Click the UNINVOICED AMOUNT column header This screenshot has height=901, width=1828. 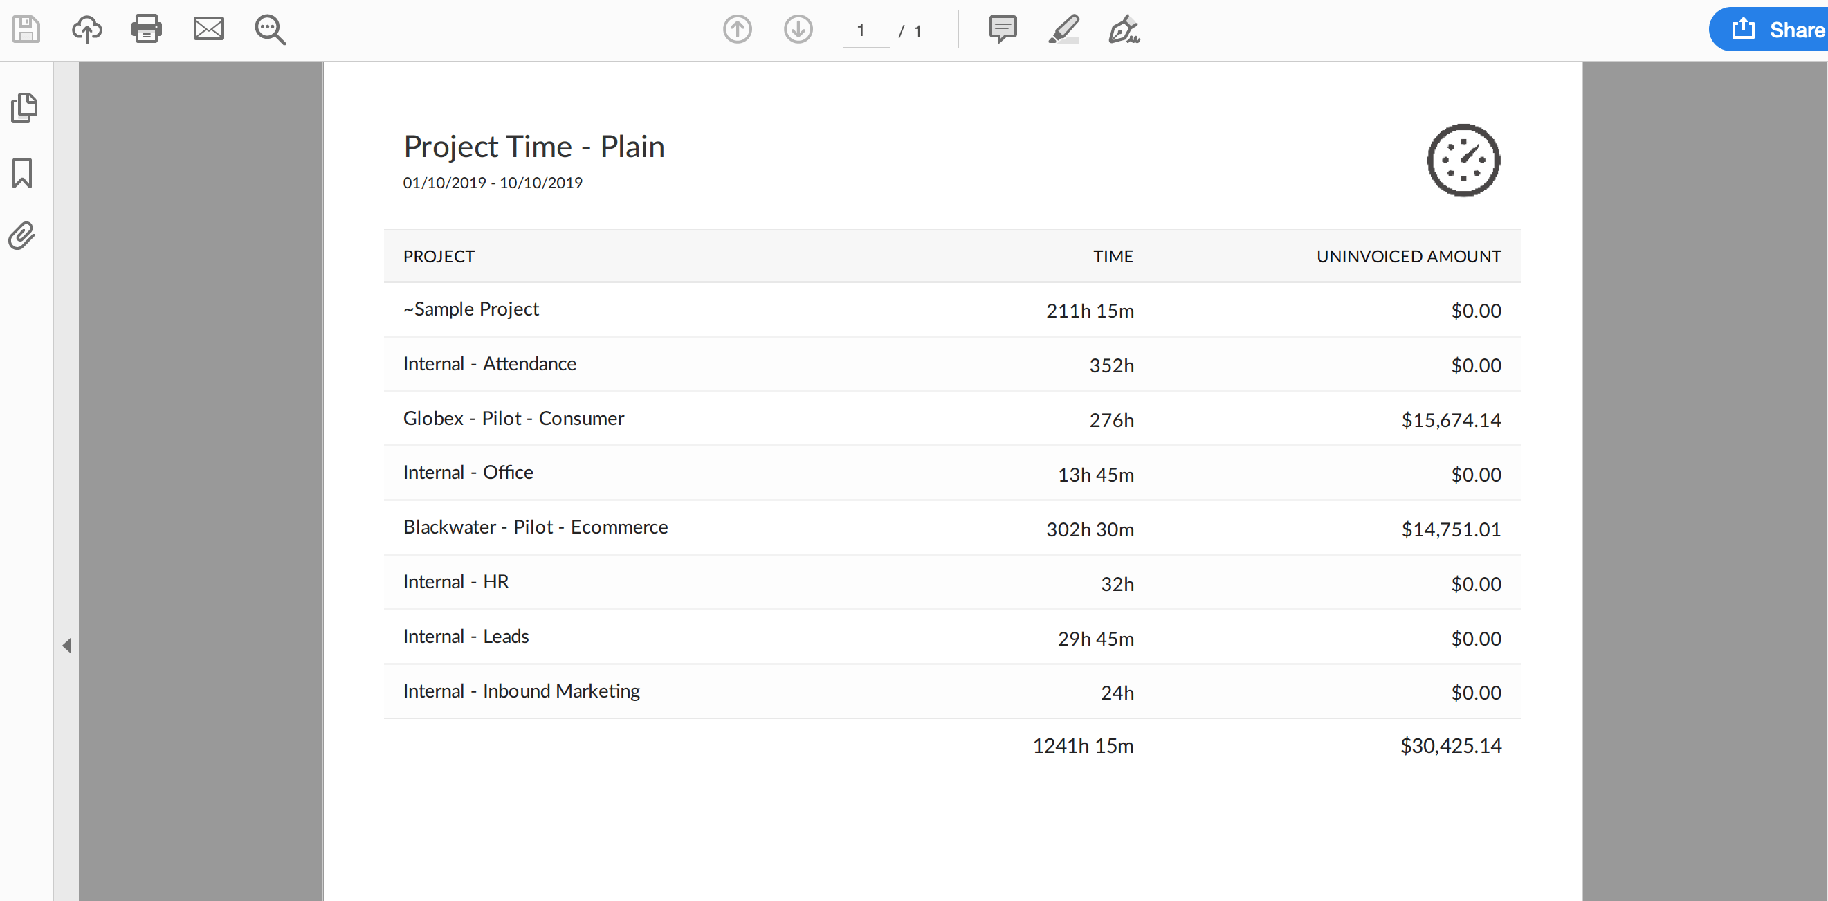coord(1408,256)
